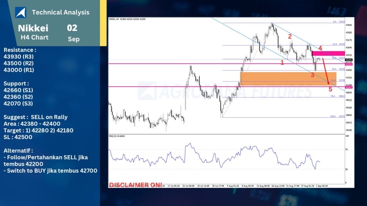367x206 pixels.
Task: Click the Agrodana arrow logo icon
Action: click(20, 13)
